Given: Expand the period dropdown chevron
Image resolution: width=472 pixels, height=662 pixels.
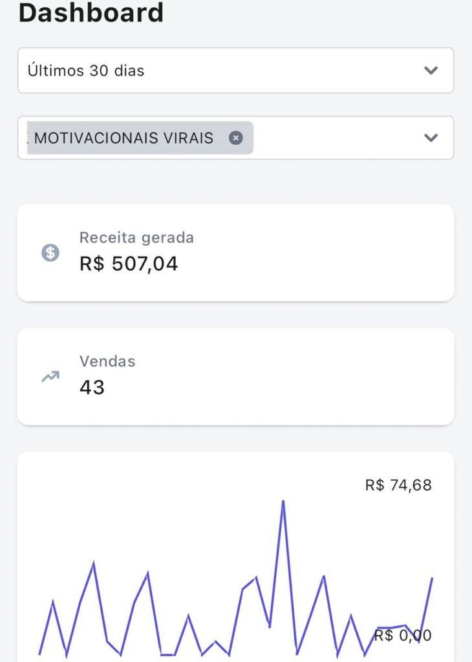Looking at the screenshot, I should (x=431, y=70).
